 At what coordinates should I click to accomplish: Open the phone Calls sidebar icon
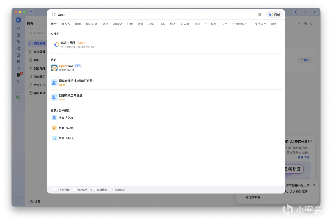[18, 62]
